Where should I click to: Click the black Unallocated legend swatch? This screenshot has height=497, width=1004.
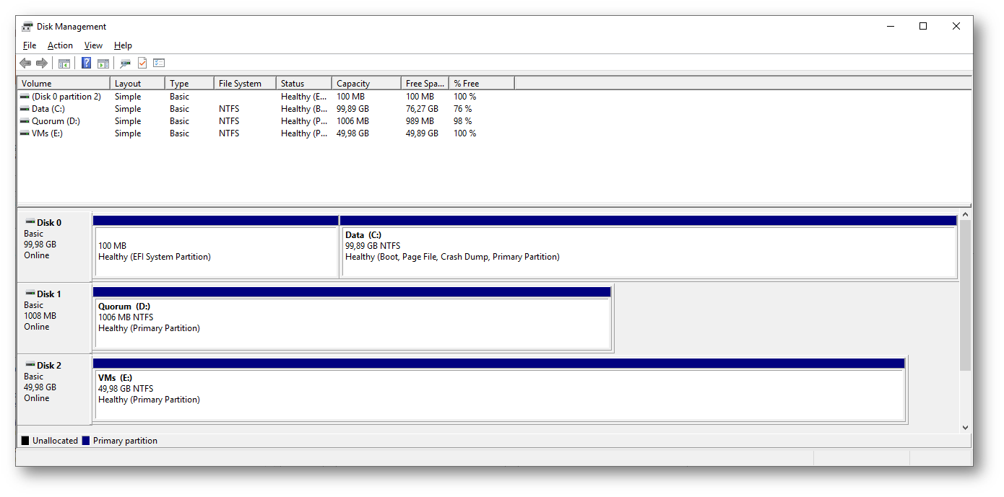(x=25, y=441)
